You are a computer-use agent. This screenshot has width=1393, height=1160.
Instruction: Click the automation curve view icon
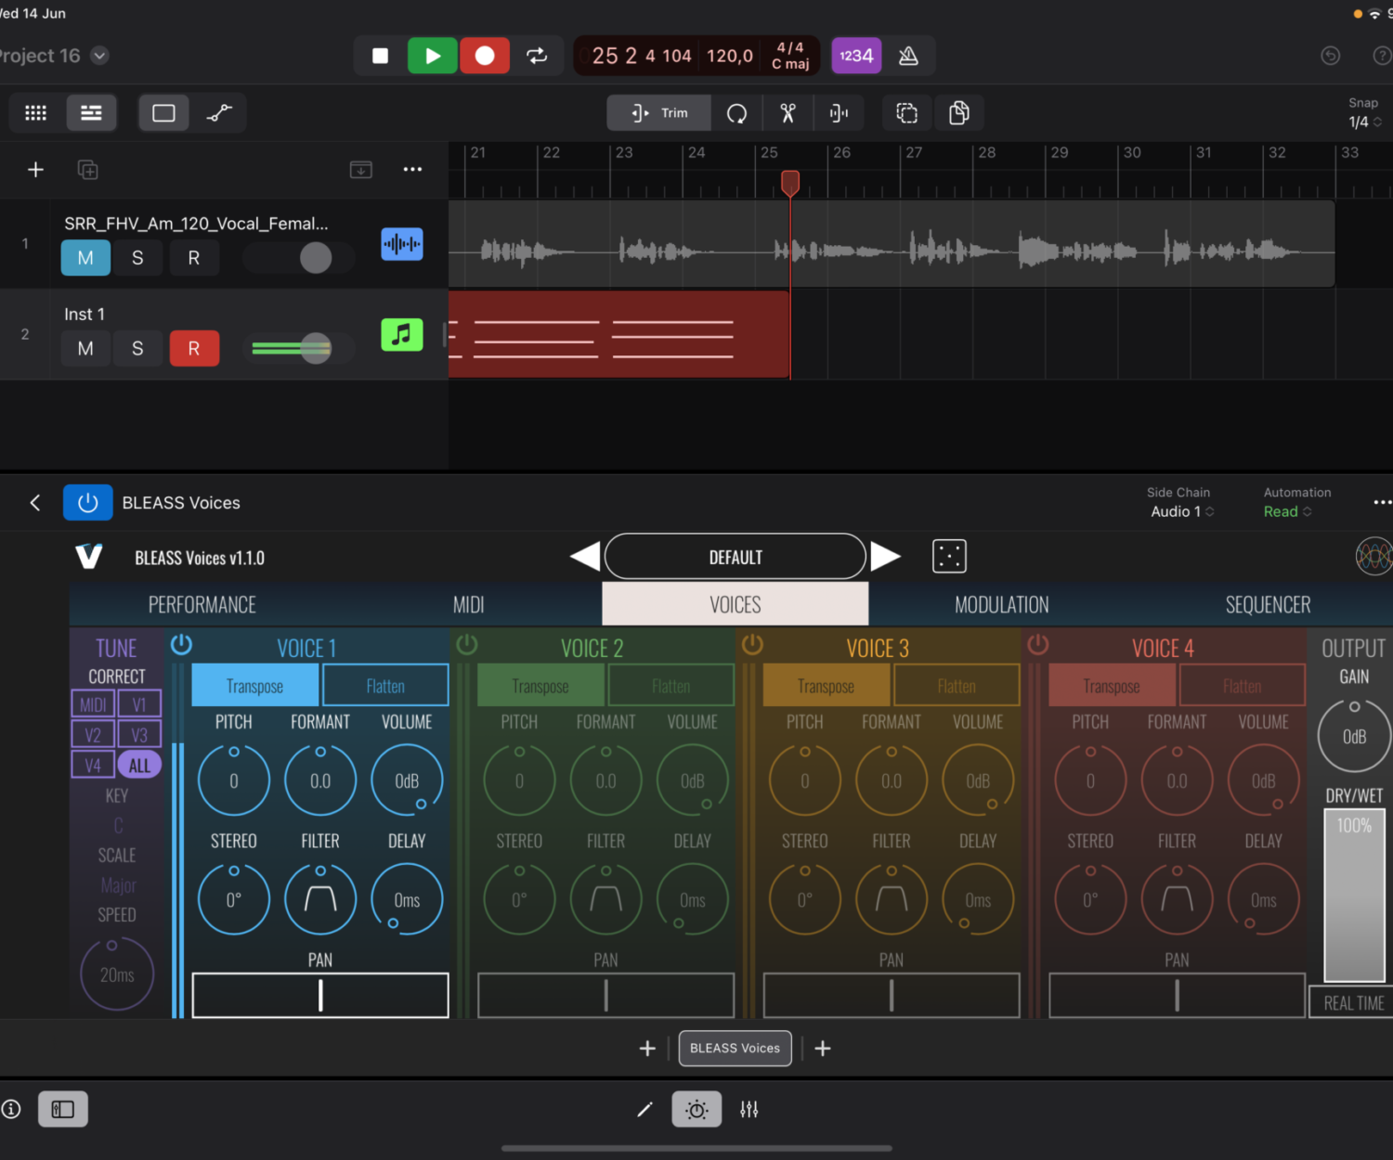click(x=219, y=113)
